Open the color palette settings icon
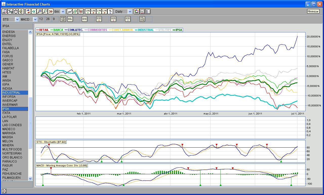Viewport: 324px width, 195px height. click(x=137, y=11)
